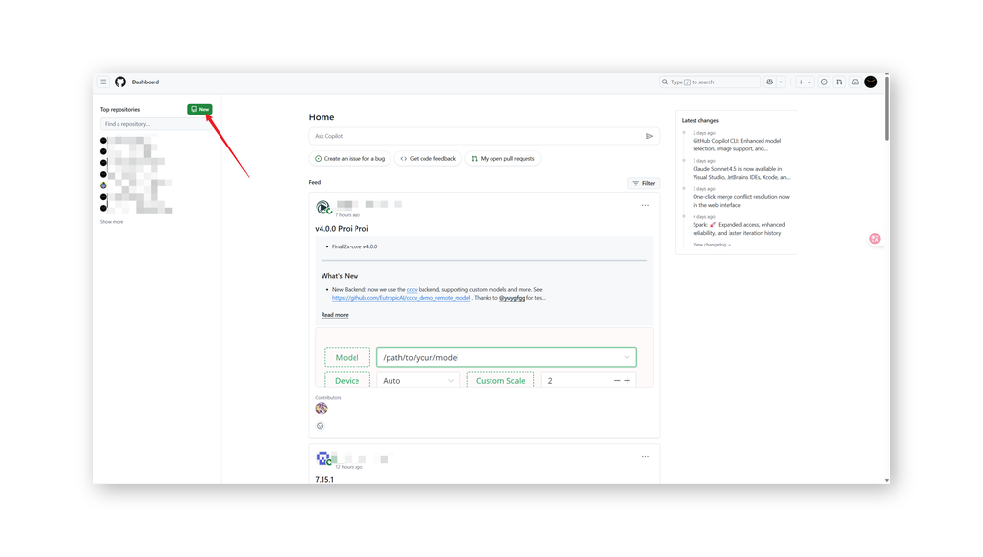This screenshot has height=557, width=983.
Task: Open the '7.15.1' release title
Action: (324, 480)
